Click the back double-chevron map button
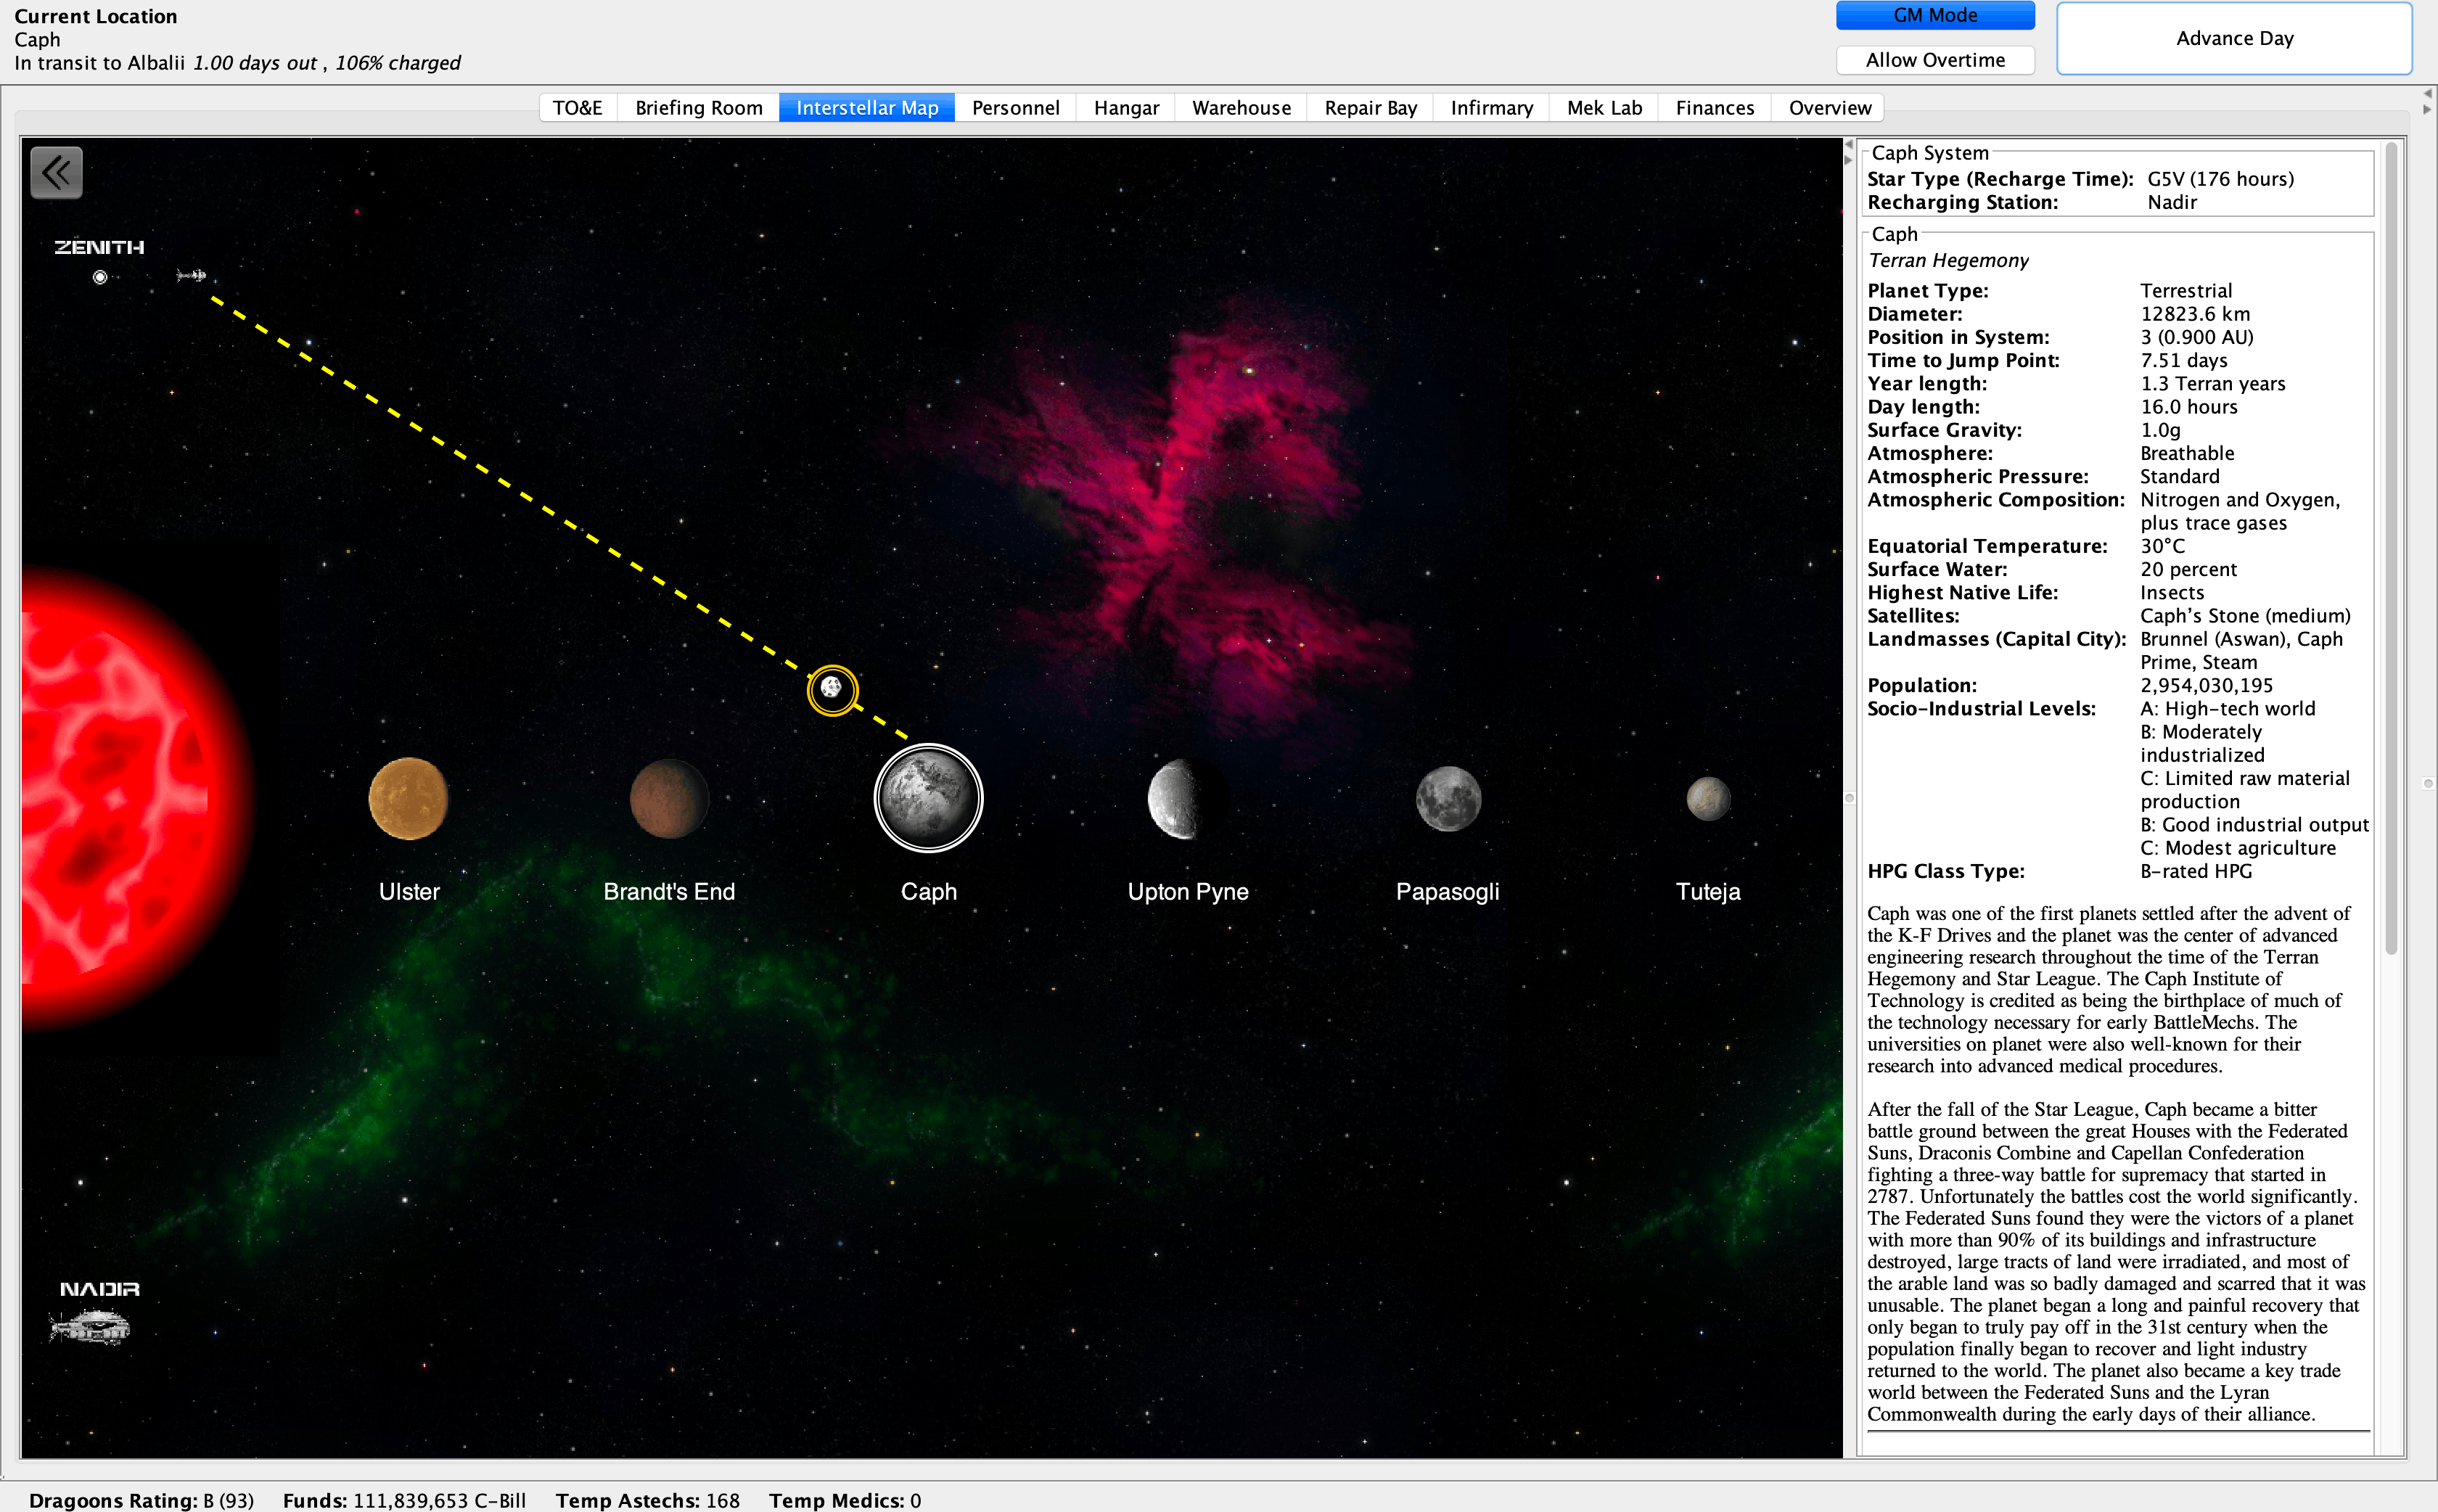2438x1512 pixels. click(56, 173)
